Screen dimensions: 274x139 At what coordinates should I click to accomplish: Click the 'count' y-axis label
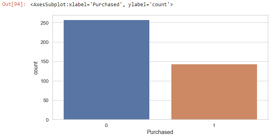[x=36, y=68]
